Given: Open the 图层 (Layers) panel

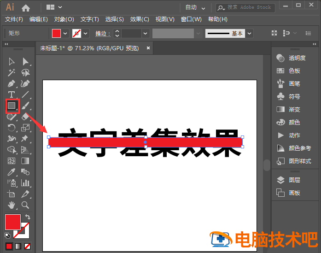Looking at the screenshot, I should (294, 180).
